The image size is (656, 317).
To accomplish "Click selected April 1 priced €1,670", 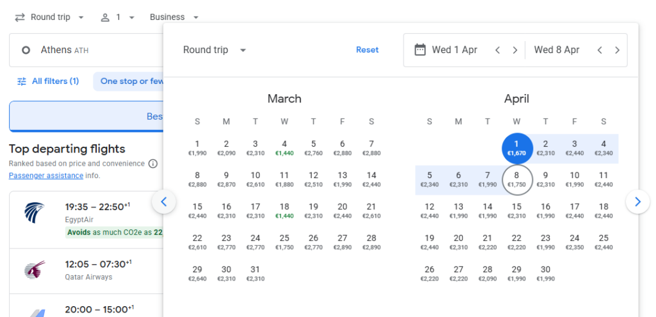I will click(517, 149).
